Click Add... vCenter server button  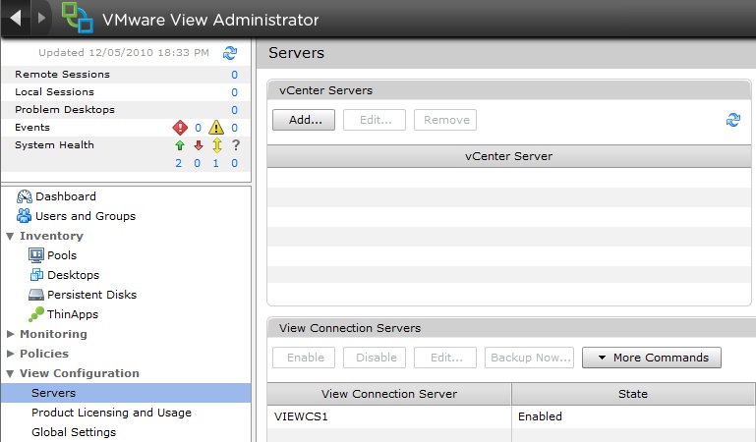click(x=304, y=120)
